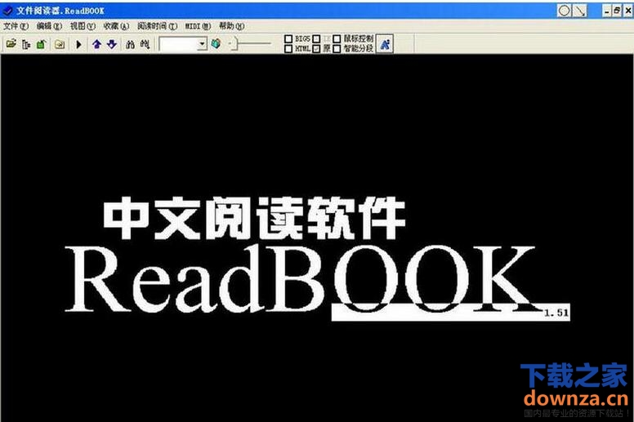Image resolution: width=634 pixels, height=422 pixels.
Task: Click the circle icon in title bar
Action: [x=564, y=11]
